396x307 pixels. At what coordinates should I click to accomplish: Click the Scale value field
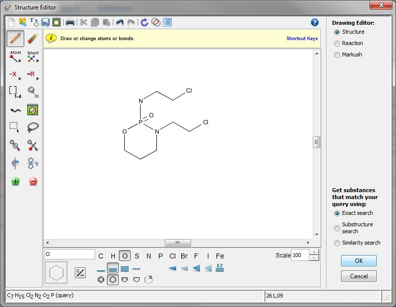pyautogui.click(x=300, y=255)
